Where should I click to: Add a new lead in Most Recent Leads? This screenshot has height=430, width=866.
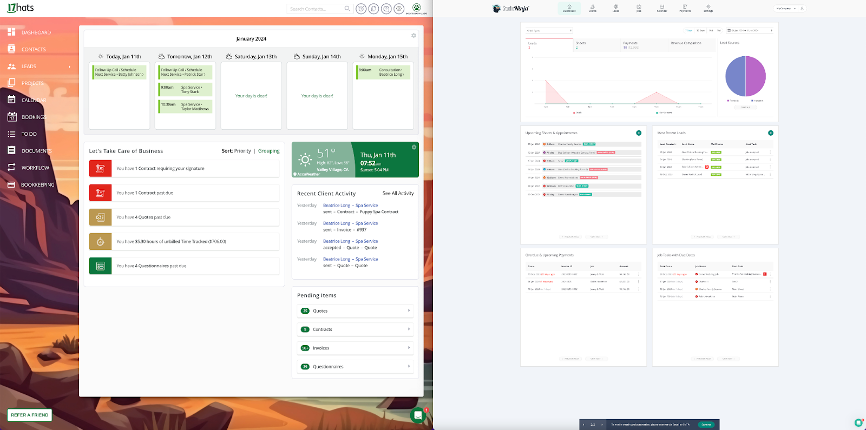[771, 133]
